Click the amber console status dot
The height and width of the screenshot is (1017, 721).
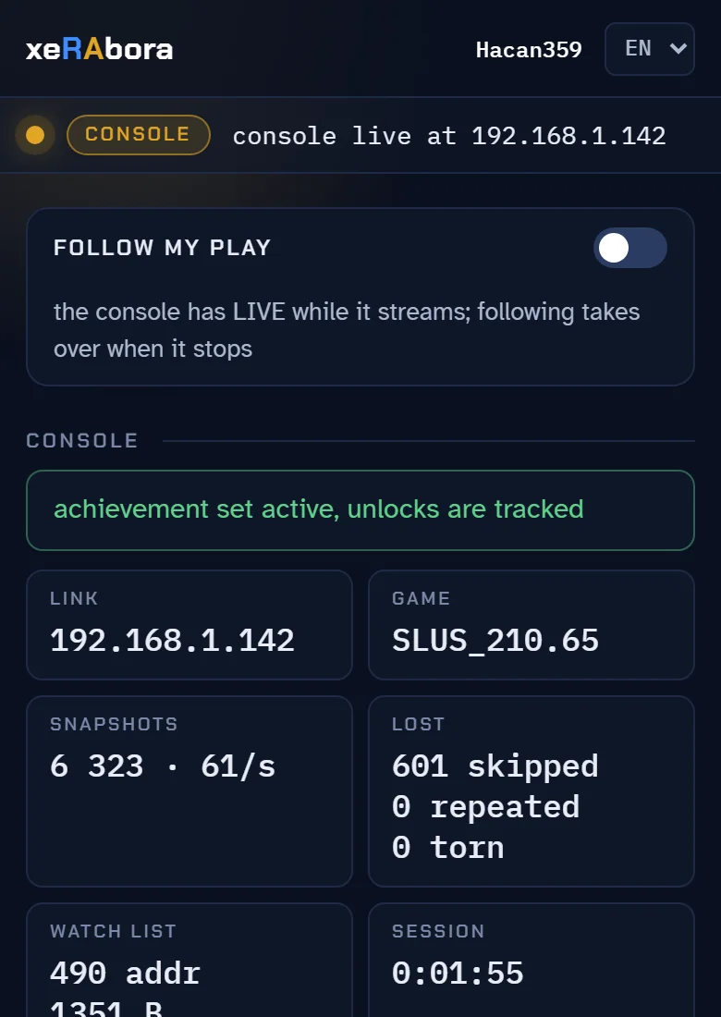tap(35, 135)
